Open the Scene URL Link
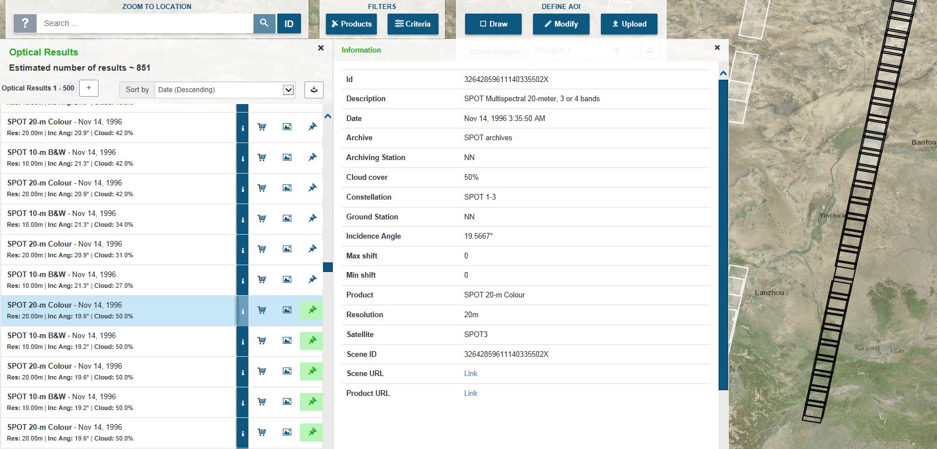 (471, 373)
